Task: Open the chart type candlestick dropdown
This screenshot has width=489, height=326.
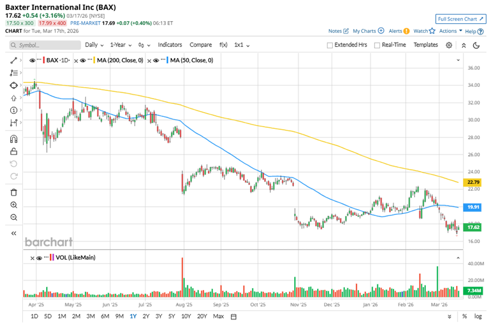Action: (144, 45)
